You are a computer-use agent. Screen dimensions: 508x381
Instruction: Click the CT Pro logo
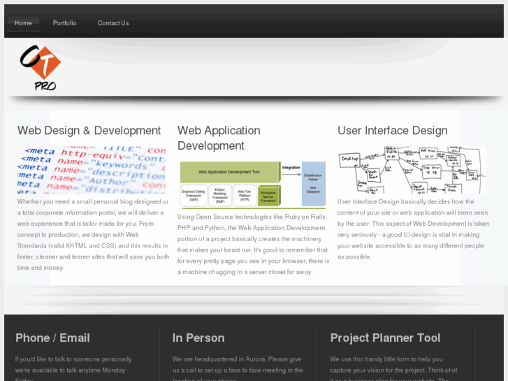click(40, 68)
